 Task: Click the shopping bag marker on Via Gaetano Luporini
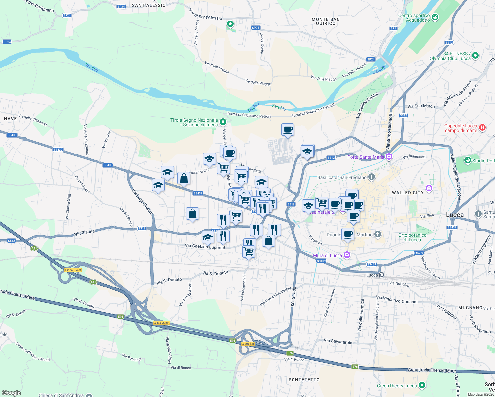pos(268,241)
